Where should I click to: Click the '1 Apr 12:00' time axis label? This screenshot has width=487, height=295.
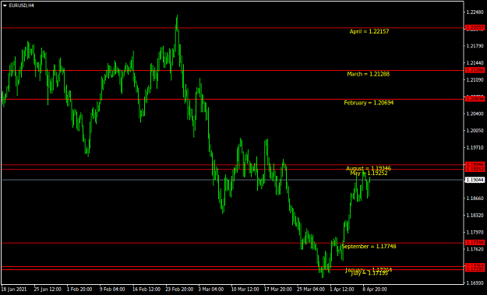(x=342, y=290)
